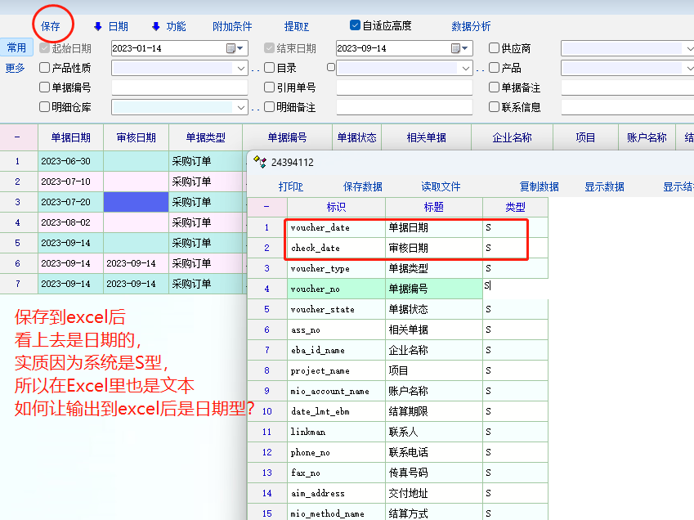Enable the 供应商 filter checkbox

tap(494, 48)
